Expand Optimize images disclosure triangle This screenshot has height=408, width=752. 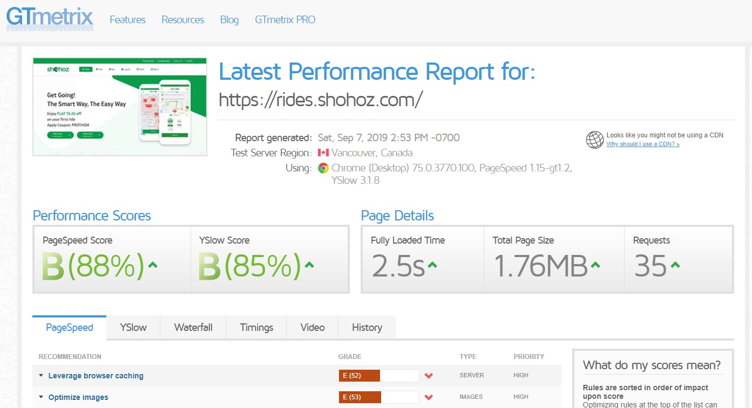tap(41, 397)
